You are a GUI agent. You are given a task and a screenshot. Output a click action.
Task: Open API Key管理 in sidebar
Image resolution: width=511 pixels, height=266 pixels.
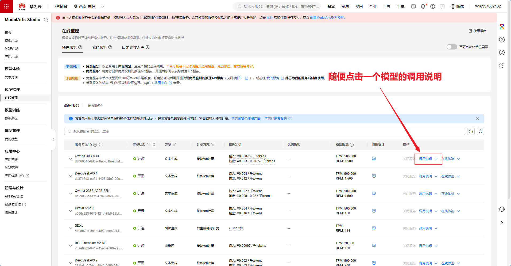(x=14, y=196)
